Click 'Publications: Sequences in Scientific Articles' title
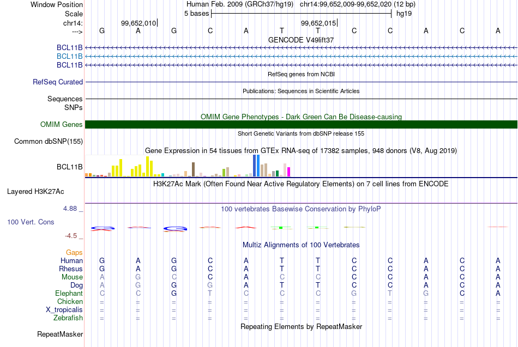518x347 pixels. pos(301,91)
